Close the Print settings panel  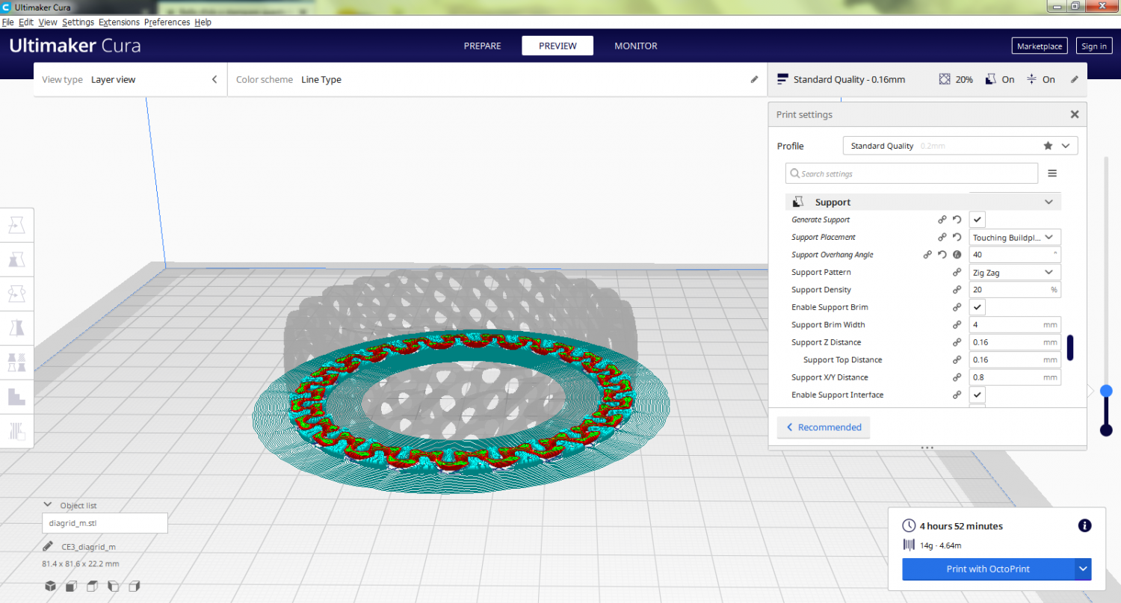click(1075, 114)
